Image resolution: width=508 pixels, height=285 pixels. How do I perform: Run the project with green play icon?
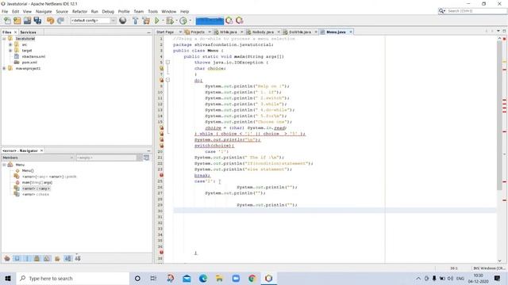(157, 21)
